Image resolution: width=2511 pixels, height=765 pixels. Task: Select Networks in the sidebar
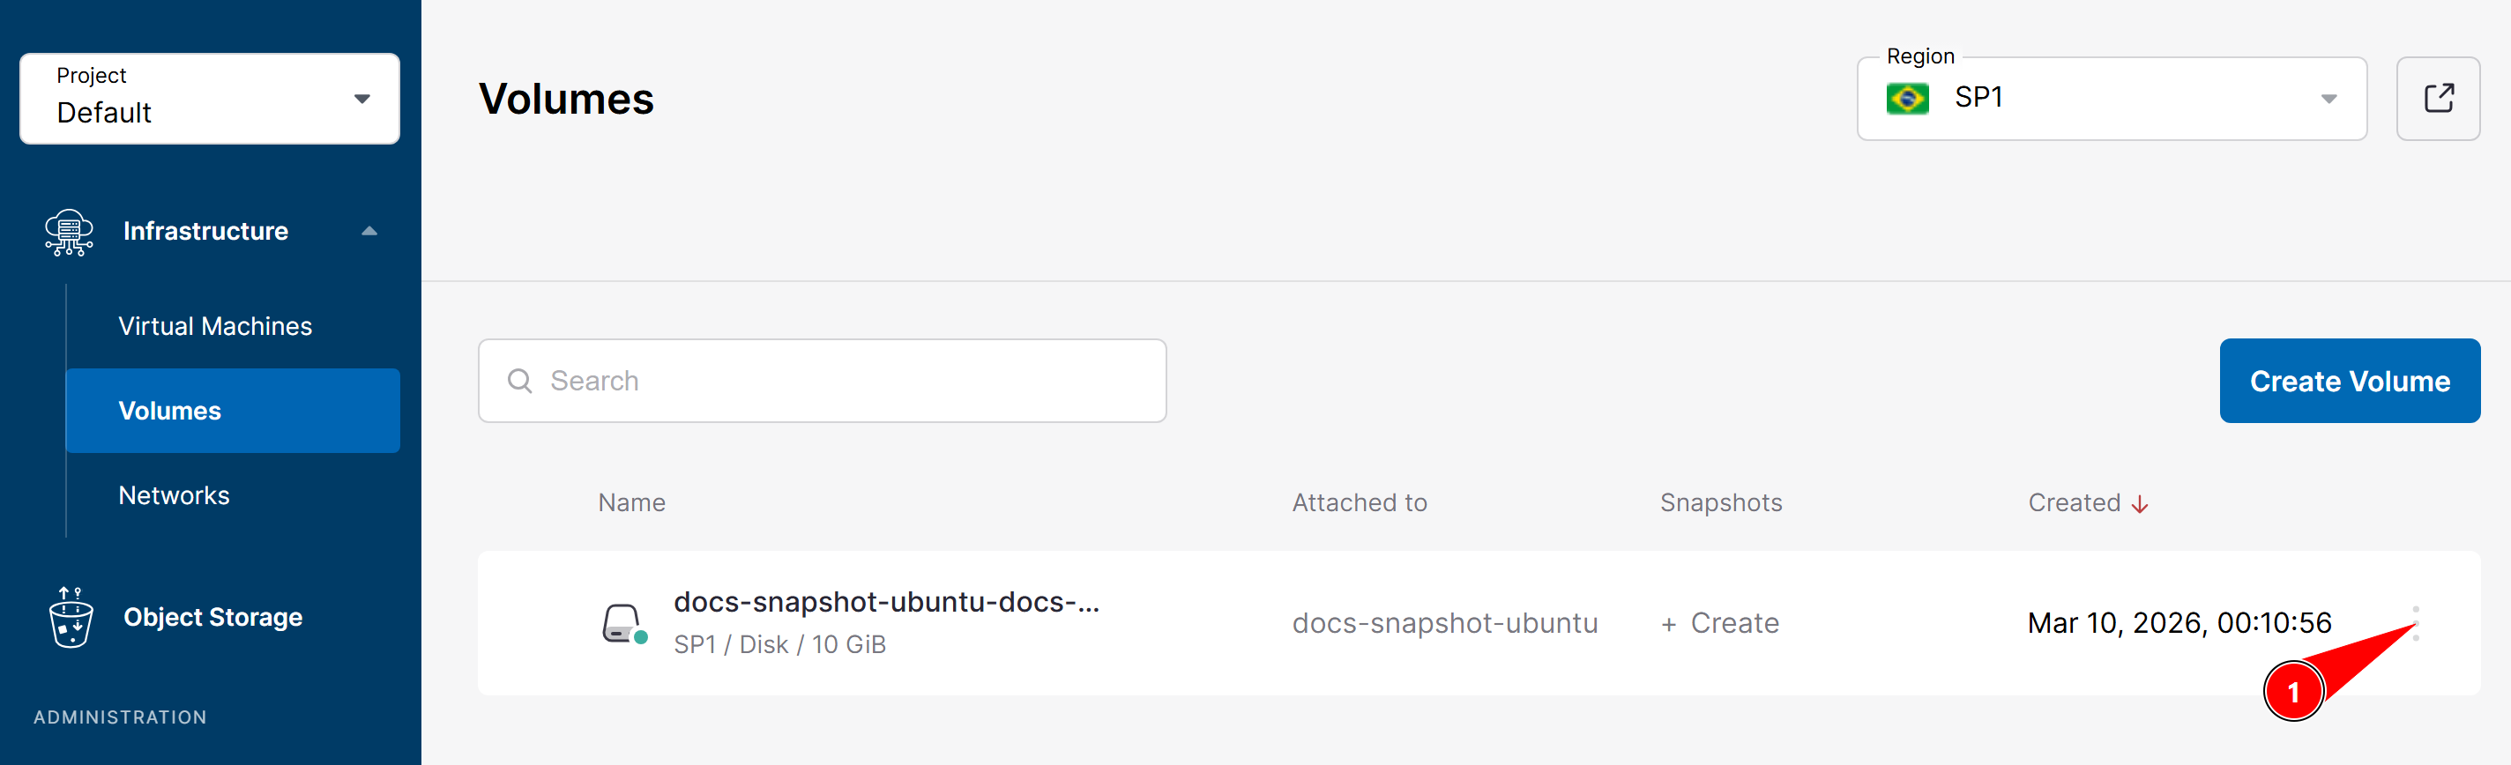coord(174,495)
